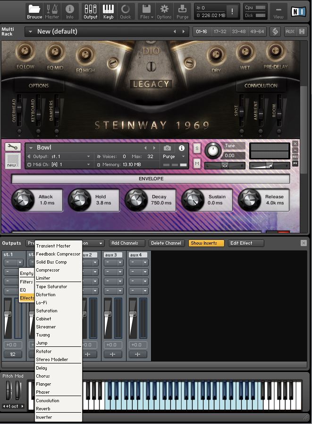The width and height of the screenshot is (312, 424).
Task: Minimize the Bowl instrument header
Action: point(295,150)
